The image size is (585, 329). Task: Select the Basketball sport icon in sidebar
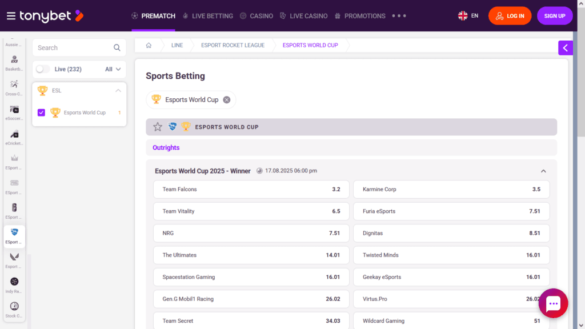tap(13, 61)
